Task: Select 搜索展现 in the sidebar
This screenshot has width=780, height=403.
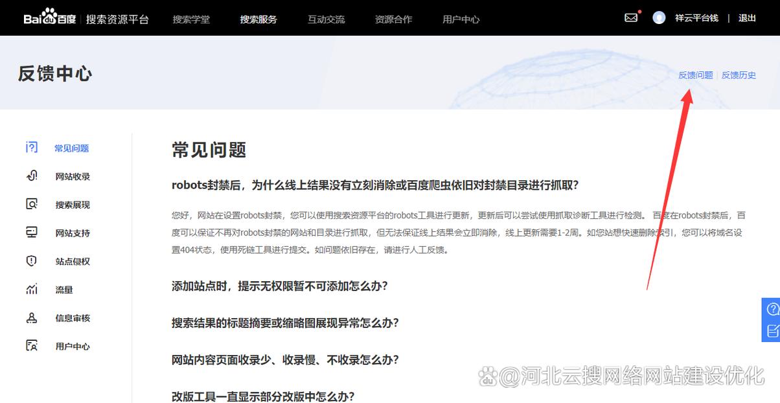Action: (x=73, y=205)
